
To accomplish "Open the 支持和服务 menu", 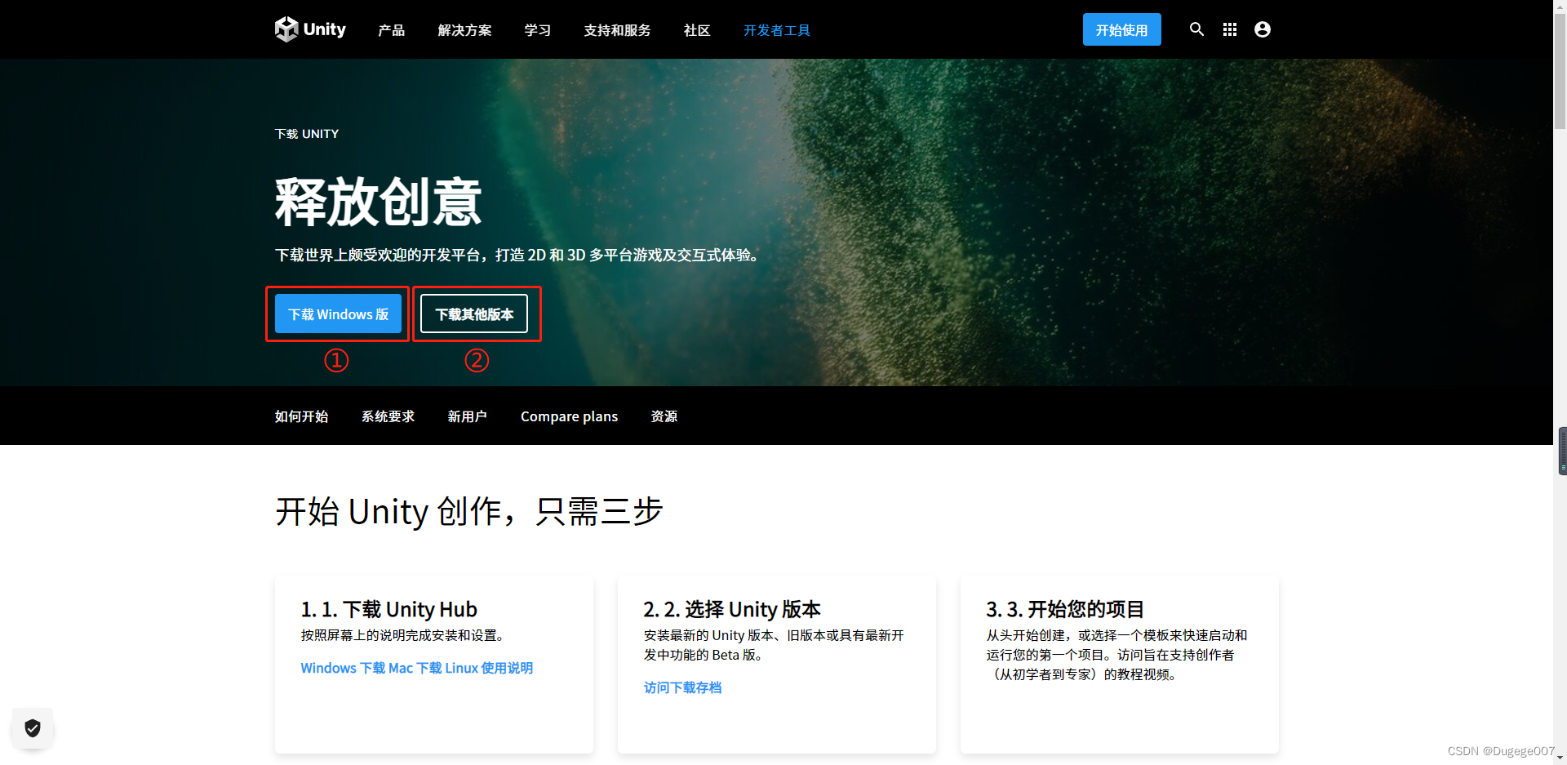I will (618, 30).
